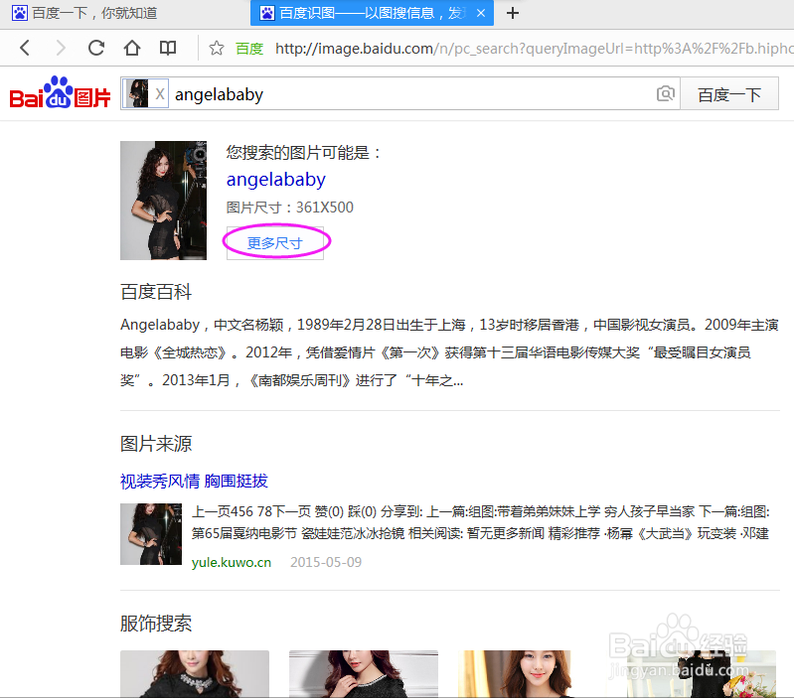The height and width of the screenshot is (698, 794).
Task: Reload the page with refresh icon
Action: (x=95, y=48)
